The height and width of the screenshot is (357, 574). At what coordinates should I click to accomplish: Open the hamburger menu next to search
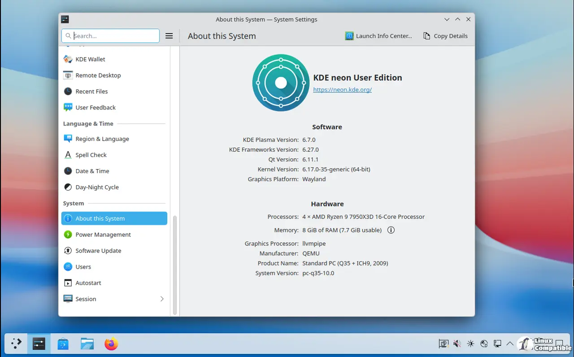point(169,36)
